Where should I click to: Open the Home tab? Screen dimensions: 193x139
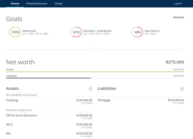coord(15,4)
